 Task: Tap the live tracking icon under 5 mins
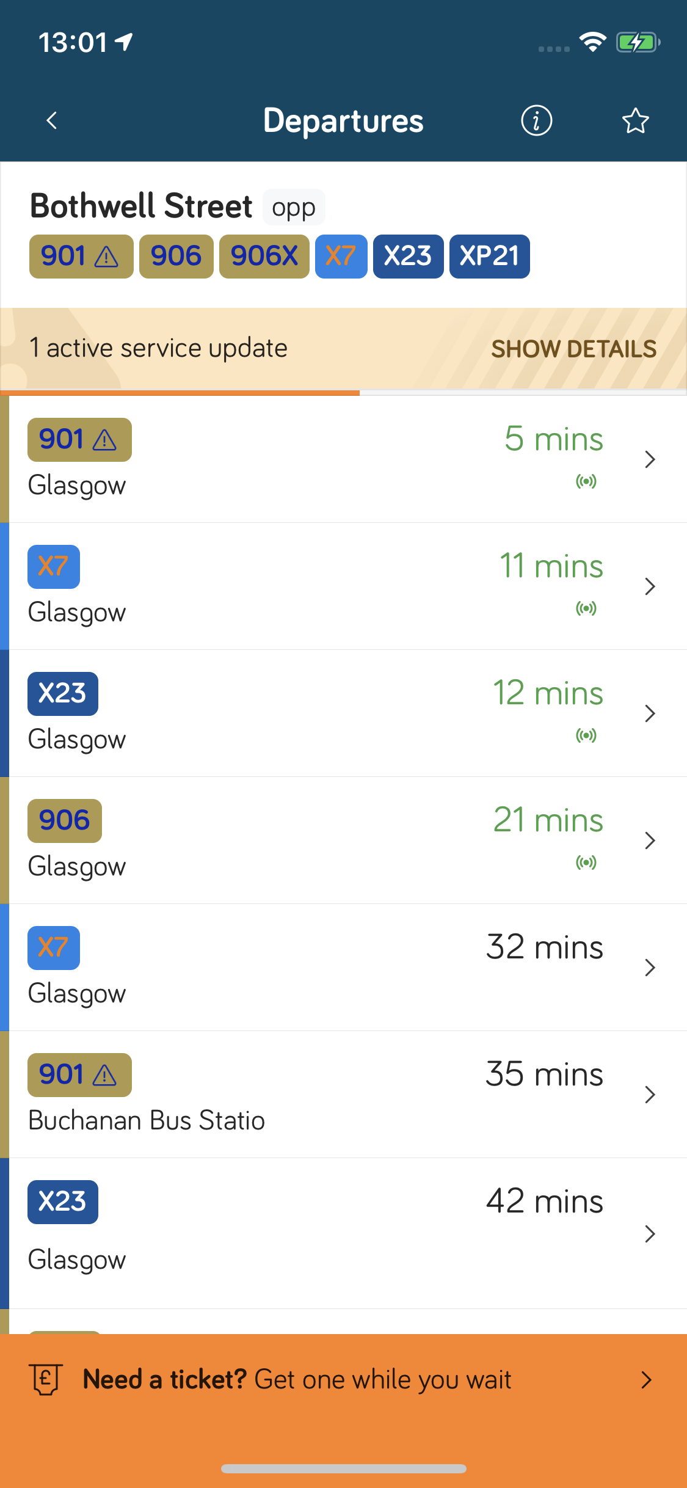[586, 481]
